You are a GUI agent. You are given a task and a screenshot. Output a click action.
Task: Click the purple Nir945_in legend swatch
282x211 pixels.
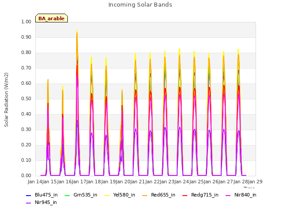coord(28,203)
